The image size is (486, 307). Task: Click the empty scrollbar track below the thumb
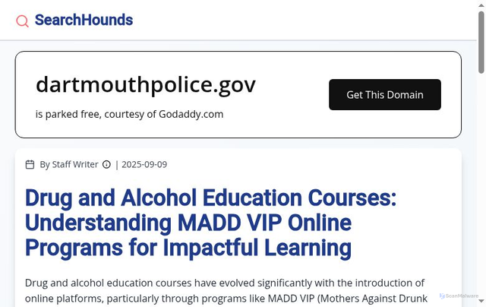pyautogui.click(x=481, y=190)
